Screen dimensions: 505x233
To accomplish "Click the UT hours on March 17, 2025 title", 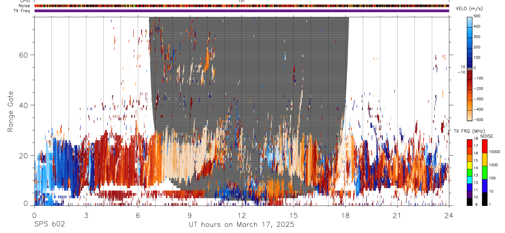I will (241, 225).
